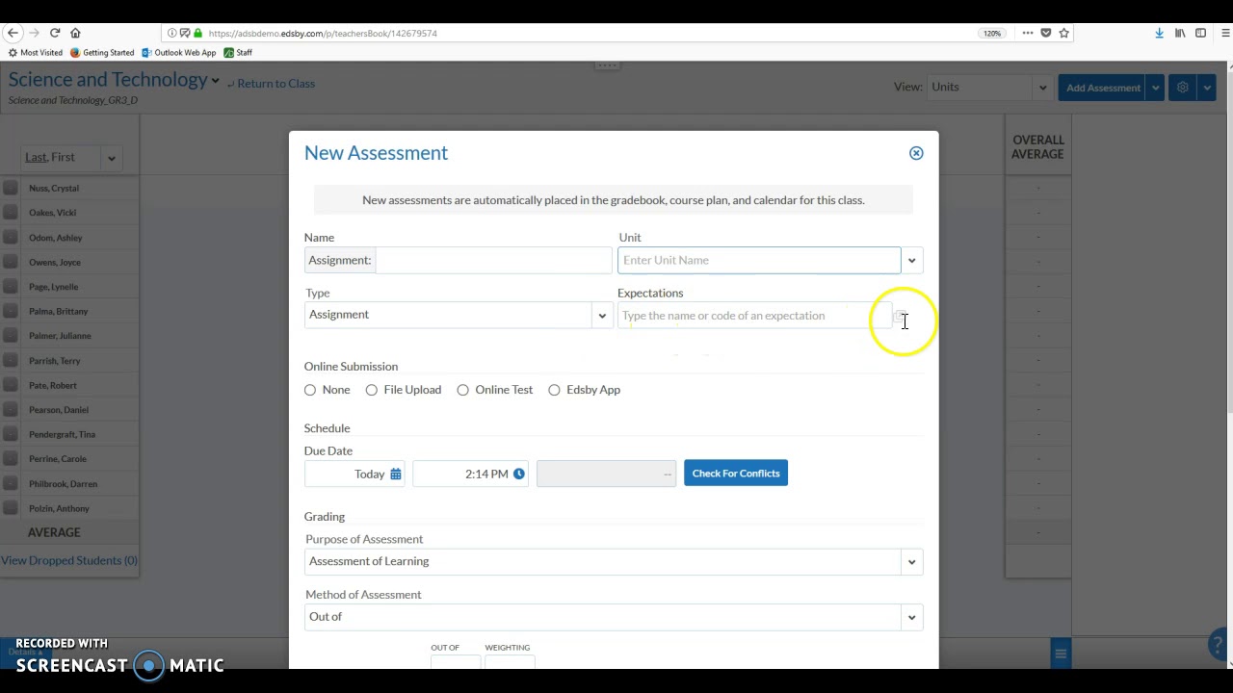This screenshot has height=693, width=1233.
Task: Open the Outlook Web App bookmark
Action: [x=178, y=53]
